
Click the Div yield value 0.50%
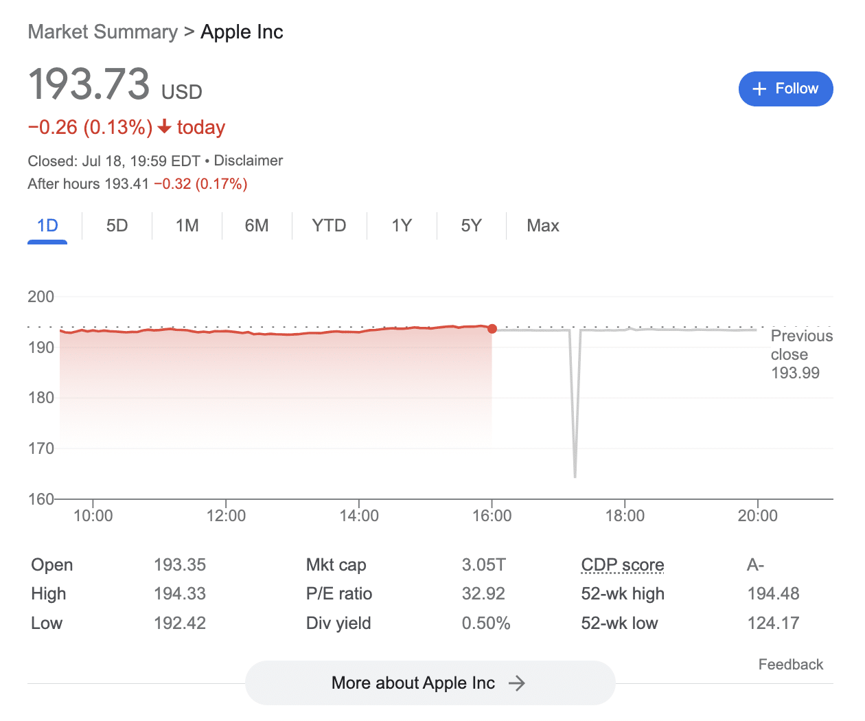point(486,623)
